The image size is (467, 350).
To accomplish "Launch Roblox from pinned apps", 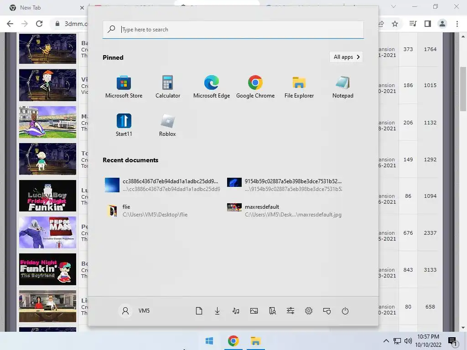I will pos(167,125).
